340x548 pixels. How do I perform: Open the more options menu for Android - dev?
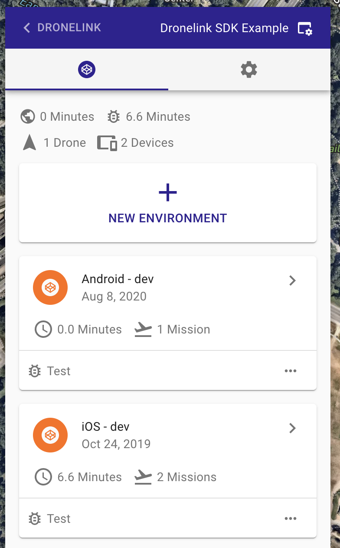[291, 371]
